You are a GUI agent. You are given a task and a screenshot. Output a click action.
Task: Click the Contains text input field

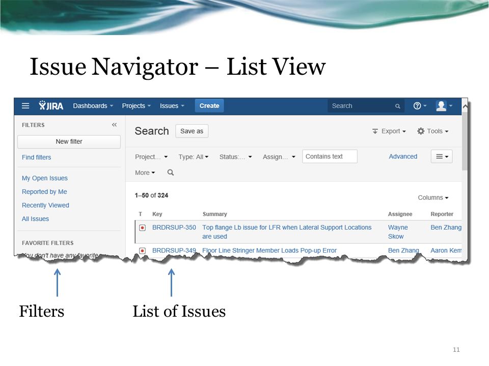[x=330, y=157]
